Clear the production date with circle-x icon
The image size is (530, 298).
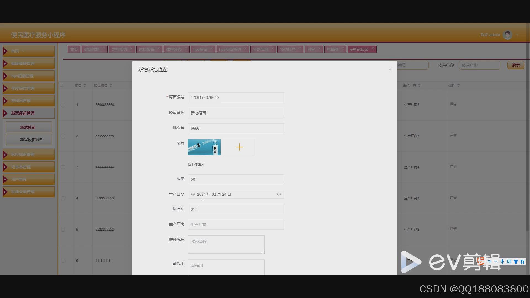point(279,194)
